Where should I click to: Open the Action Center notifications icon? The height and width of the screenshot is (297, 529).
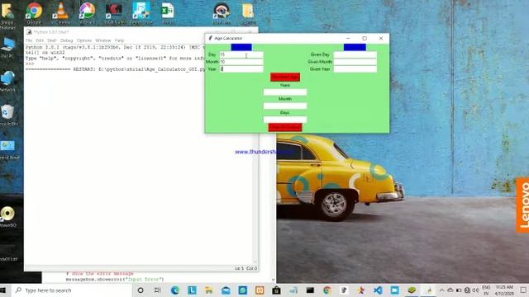[x=523, y=290]
